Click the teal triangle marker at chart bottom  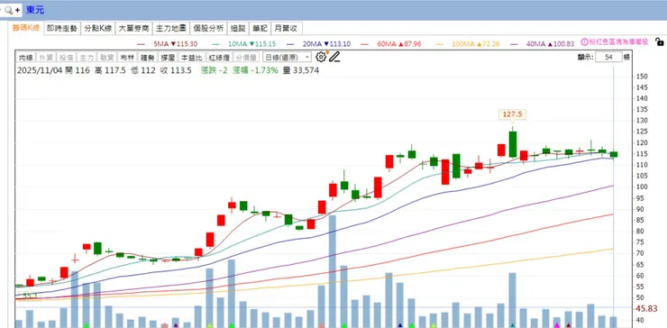[x=513, y=325]
